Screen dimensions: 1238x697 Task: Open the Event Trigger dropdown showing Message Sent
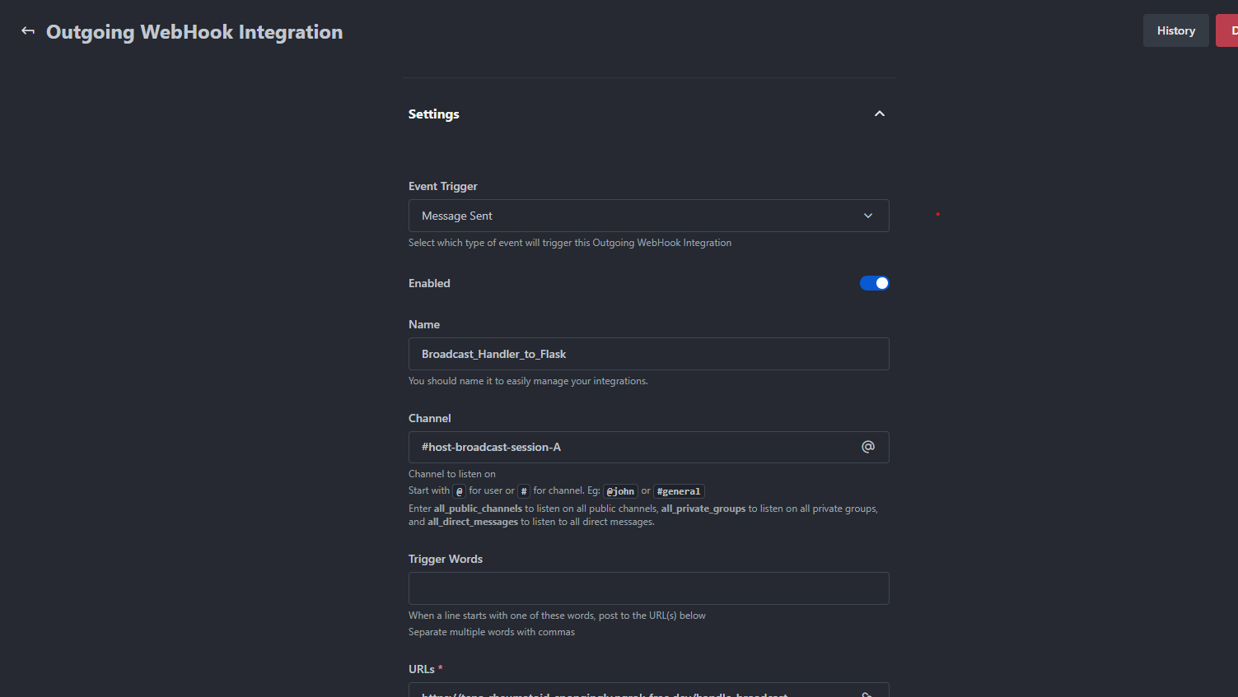[634, 216]
